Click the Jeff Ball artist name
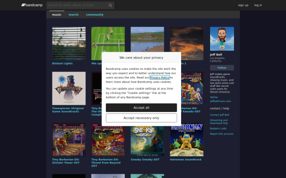The image size is (286, 178). point(216,55)
